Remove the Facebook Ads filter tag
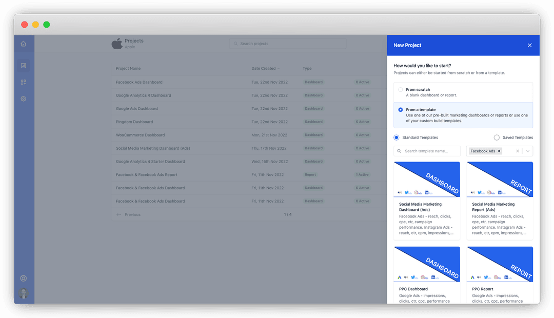Viewport: 554px width, 318px height. tap(499, 151)
